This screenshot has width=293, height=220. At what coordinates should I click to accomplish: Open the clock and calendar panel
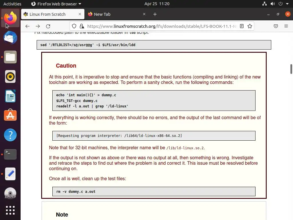[x=157, y=4]
